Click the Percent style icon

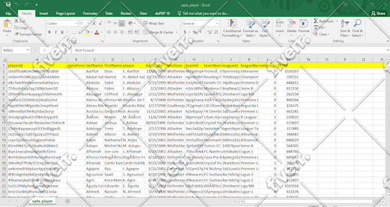[x=194, y=32]
